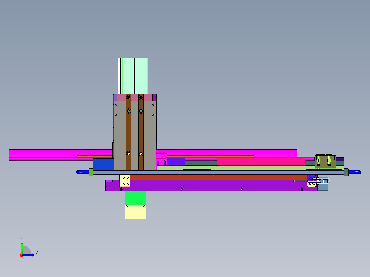This screenshot has height=277, width=370.
Task: Select the bright green block below the base
Action: (135, 198)
